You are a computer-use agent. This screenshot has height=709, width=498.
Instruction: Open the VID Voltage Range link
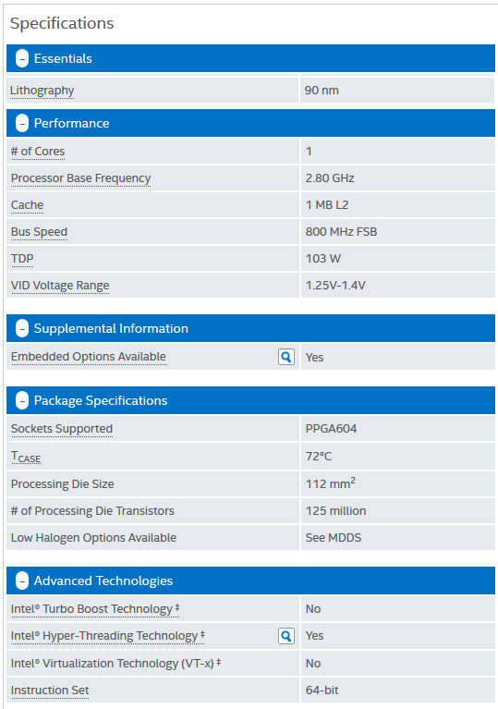pyautogui.click(x=60, y=286)
